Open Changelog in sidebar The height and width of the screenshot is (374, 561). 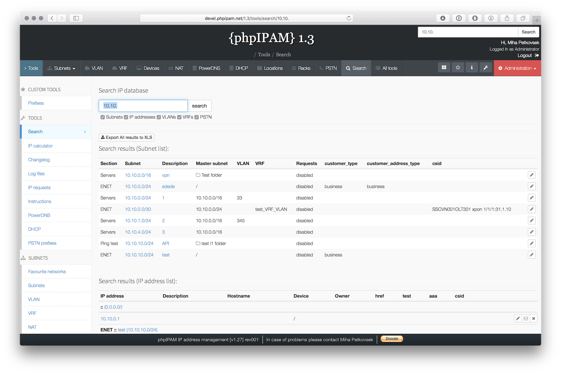coord(56,160)
